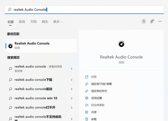
Task: Click the share icon for 共享
Action: tap(87, 112)
